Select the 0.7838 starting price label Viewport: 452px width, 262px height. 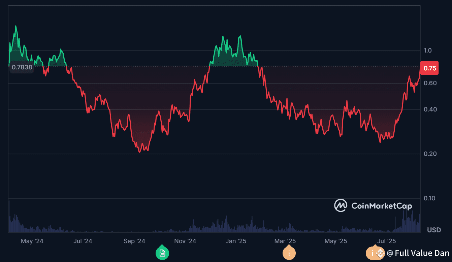point(22,67)
